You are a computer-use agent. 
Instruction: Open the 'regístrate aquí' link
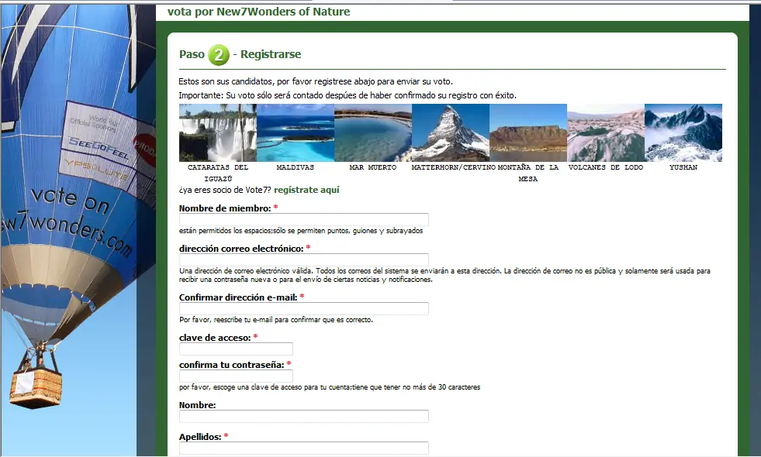click(306, 190)
